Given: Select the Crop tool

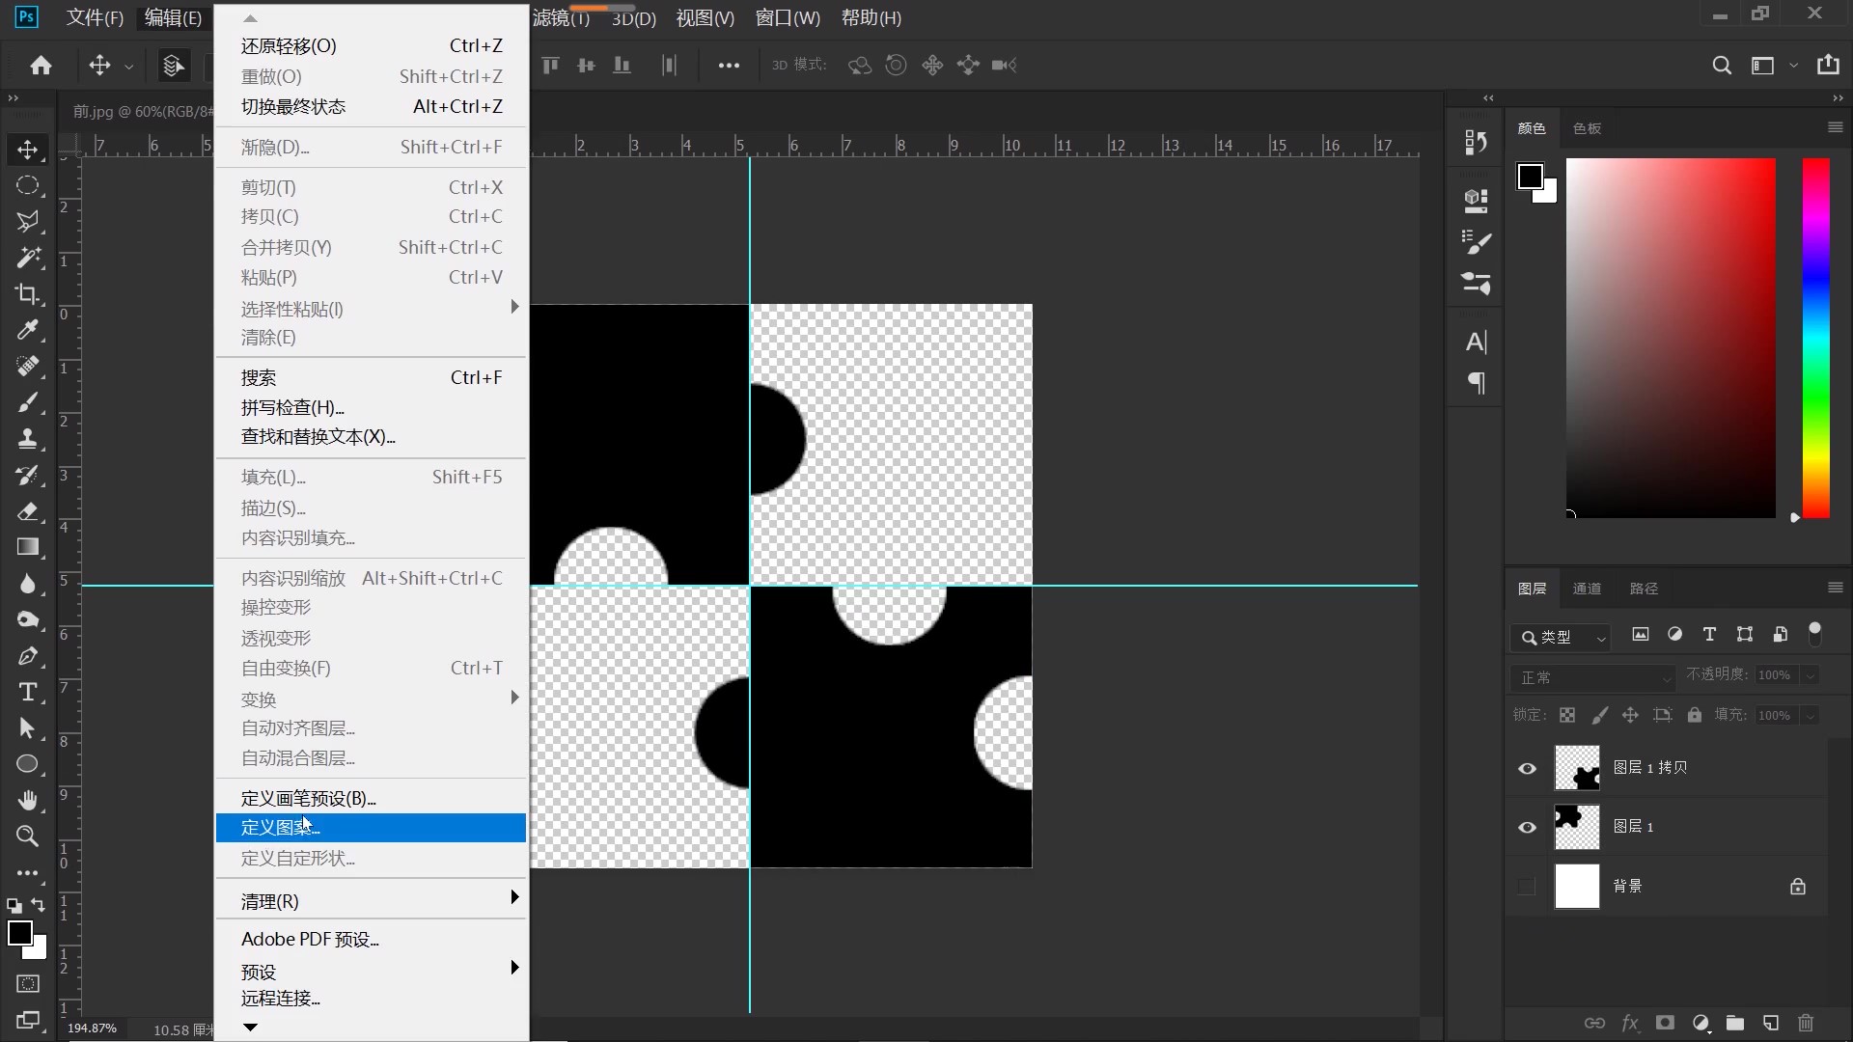Looking at the screenshot, I should pos(27,294).
